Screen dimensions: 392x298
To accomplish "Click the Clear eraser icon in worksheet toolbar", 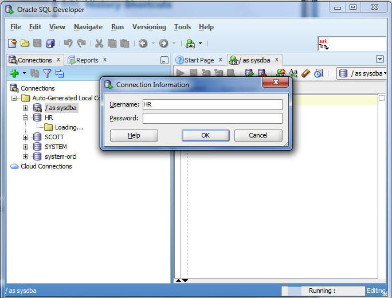I will 305,73.
